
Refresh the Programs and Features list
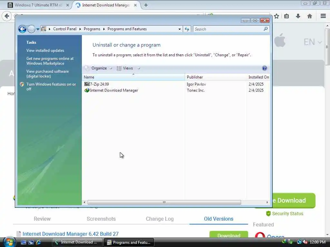tap(187, 29)
